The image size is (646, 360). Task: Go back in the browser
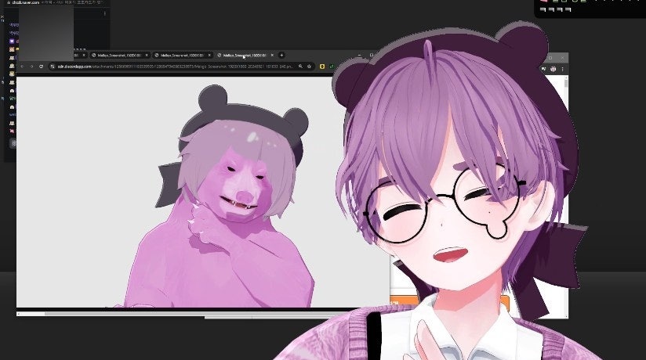[x=22, y=67]
